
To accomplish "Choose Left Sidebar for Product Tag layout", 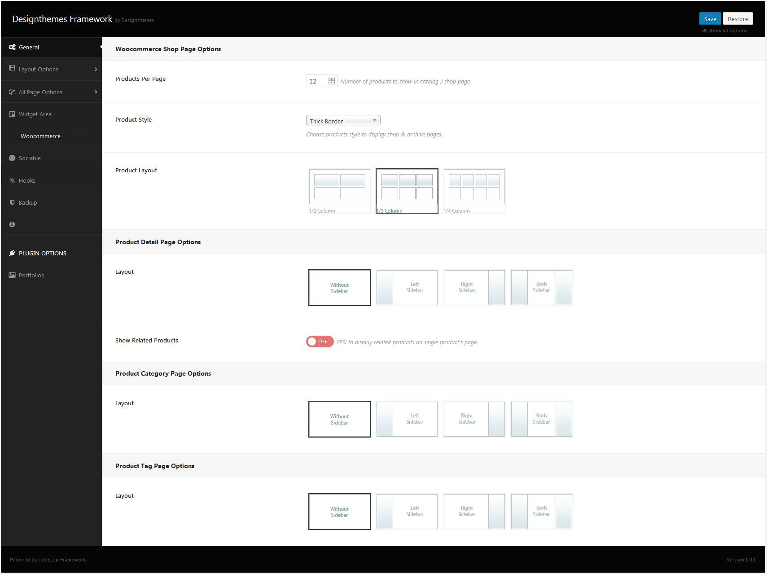I will (407, 512).
